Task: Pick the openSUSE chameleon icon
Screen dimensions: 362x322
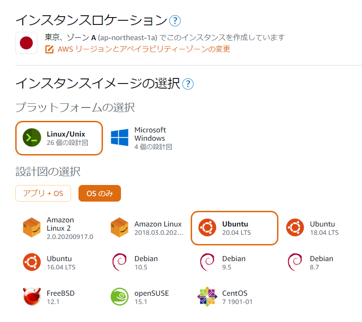Action: tap(120, 297)
